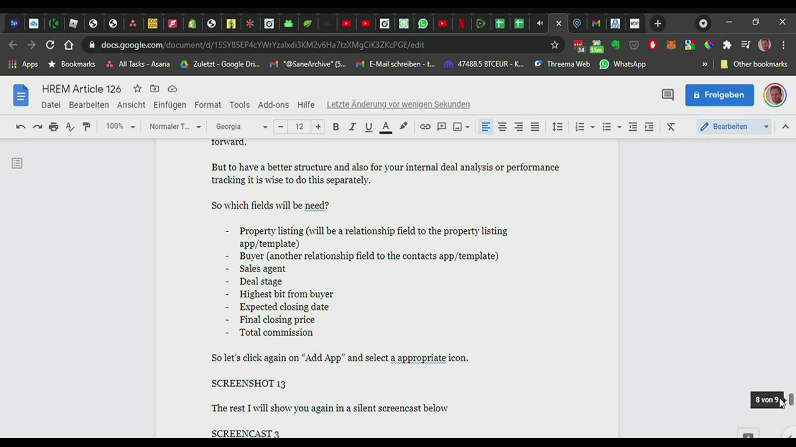This screenshot has height=447, width=796.
Task: Open the Einfügen menu
Action: coord(170,105)
